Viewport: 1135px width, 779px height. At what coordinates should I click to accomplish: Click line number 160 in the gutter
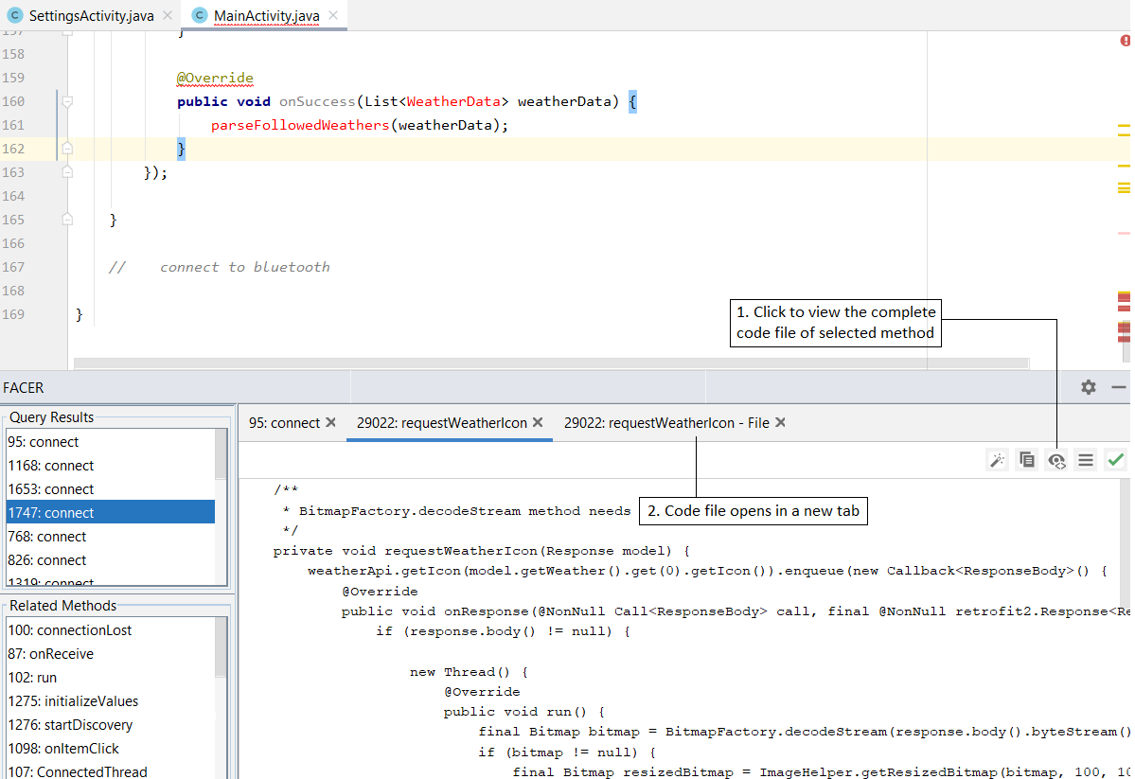pyautogui.click(x=13, y=101)
